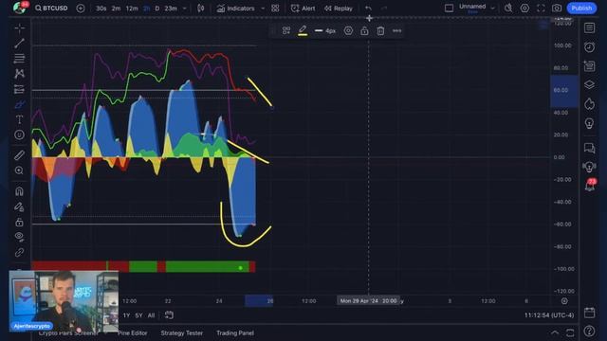Screen dimensions: 607x341
Task: Select the ruler measure tool
Action: (19, 155)
